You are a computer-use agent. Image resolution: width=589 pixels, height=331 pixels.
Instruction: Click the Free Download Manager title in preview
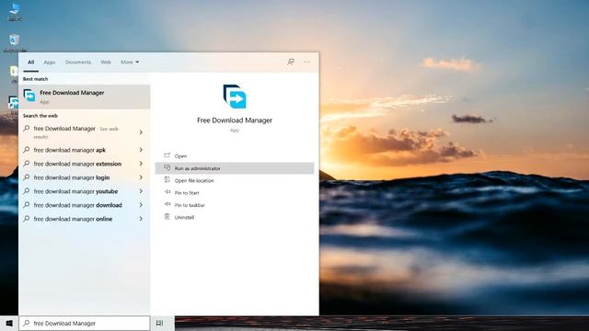click(x=235, y=120)
